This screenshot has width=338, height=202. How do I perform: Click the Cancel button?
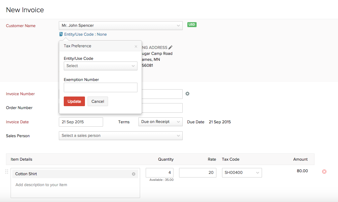coord(97,101)
